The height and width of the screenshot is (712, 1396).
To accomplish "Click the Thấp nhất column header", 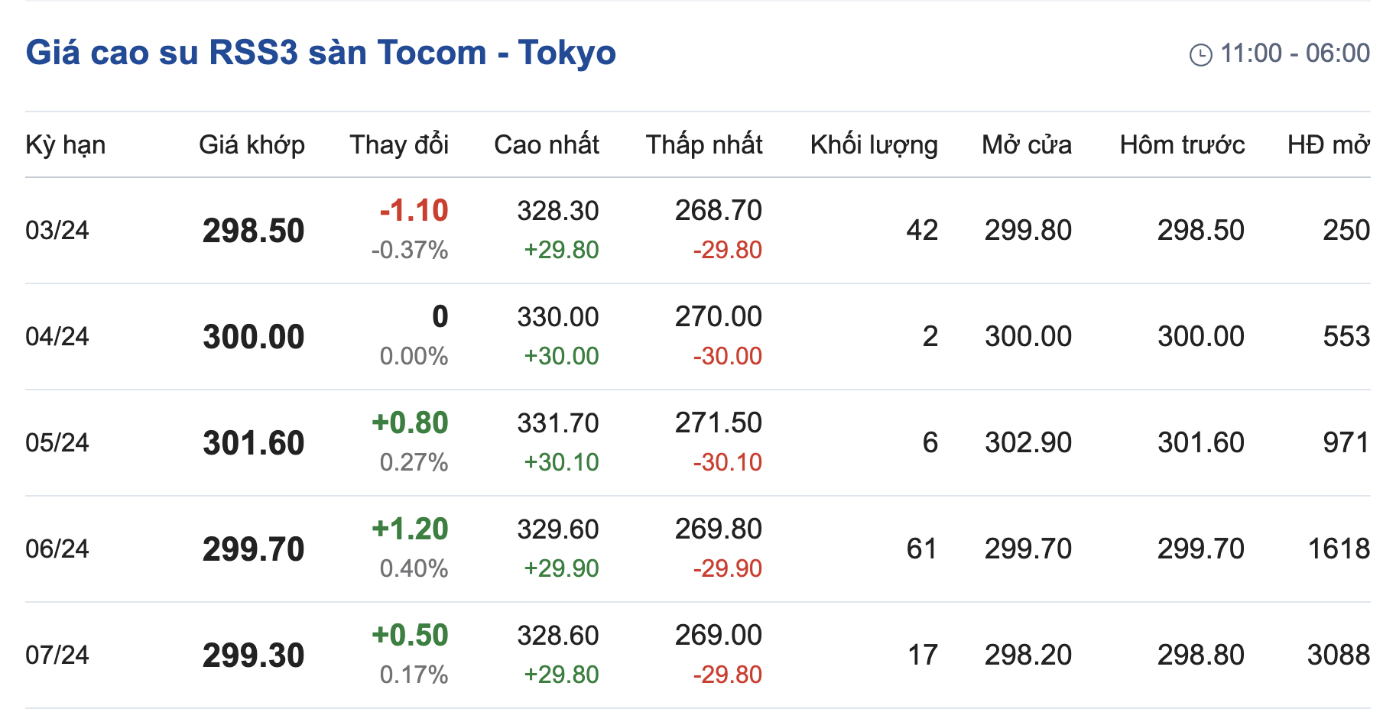I will point(703,144).
